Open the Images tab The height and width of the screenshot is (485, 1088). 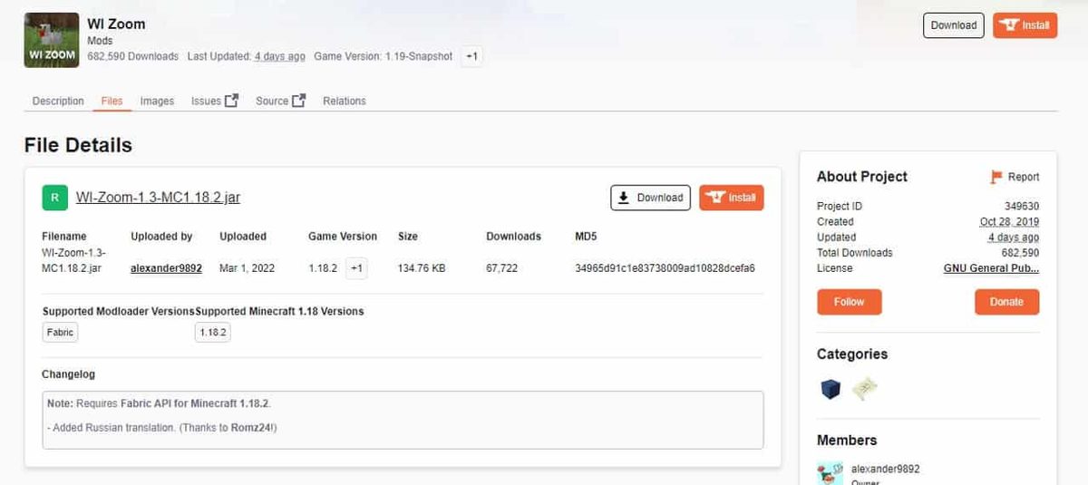click(157, 102)
